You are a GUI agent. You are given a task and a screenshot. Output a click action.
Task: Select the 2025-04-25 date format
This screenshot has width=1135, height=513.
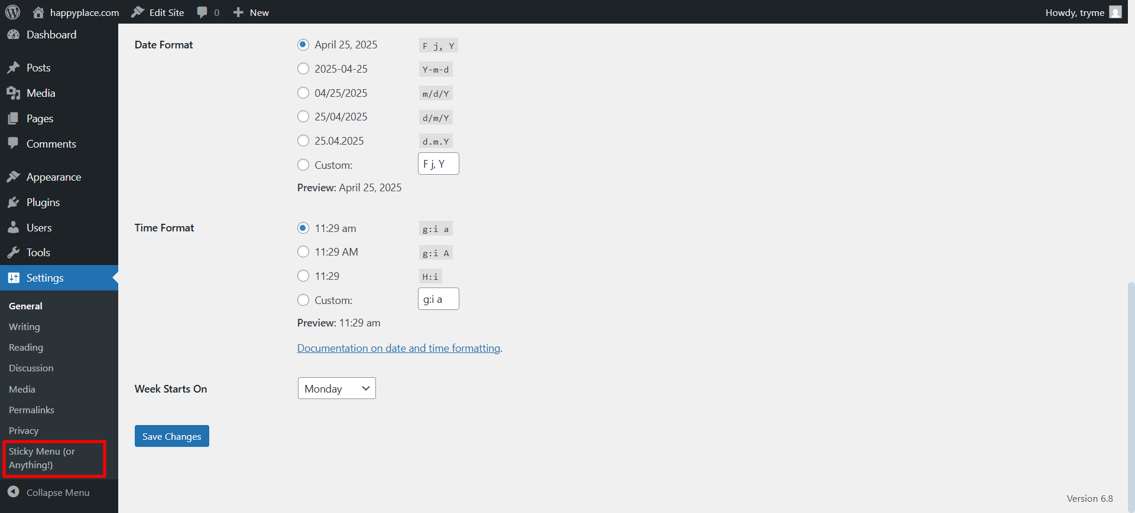pyautogui.click(x=303, y=68)
